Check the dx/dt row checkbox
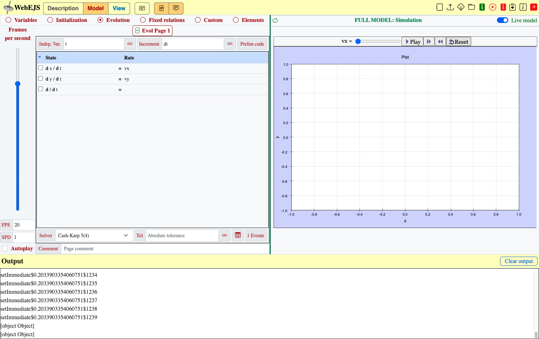Screen dimensions: 539x339 click(x=40, y=68)
